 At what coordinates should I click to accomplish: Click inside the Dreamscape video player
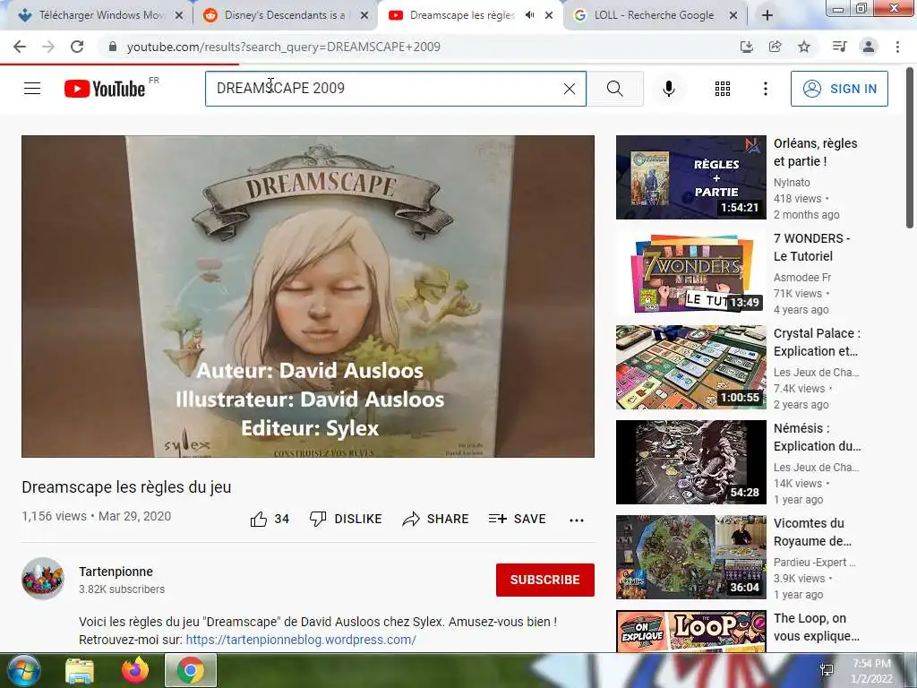[x=308, y=296]
